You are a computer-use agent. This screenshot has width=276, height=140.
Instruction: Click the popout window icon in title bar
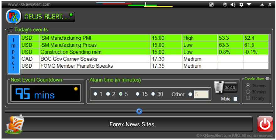pos(211,4)
